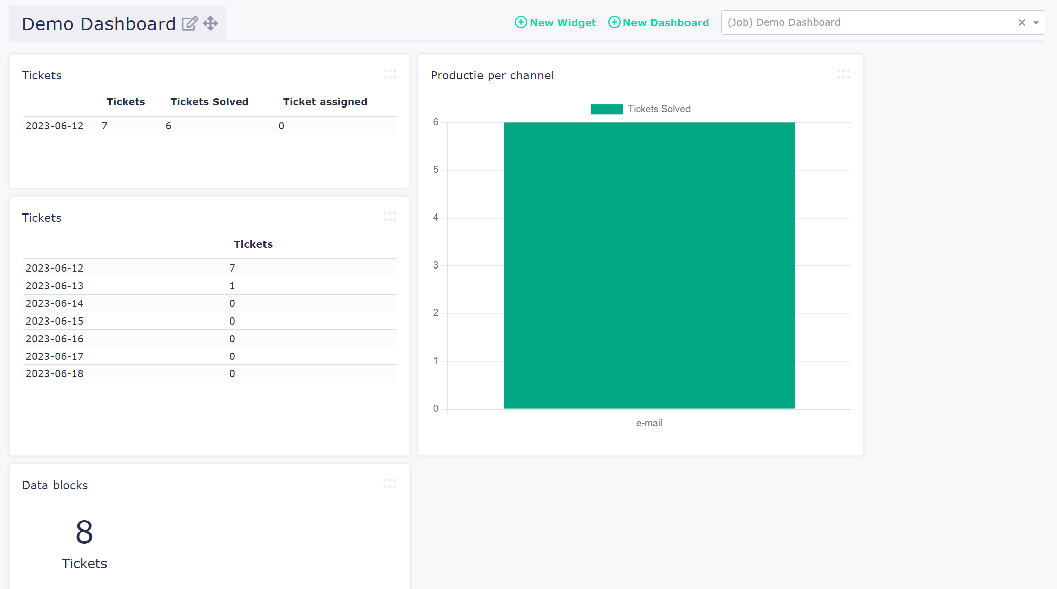
Task: Click the Tickets label under the 8
Action: tap(84, 564)
